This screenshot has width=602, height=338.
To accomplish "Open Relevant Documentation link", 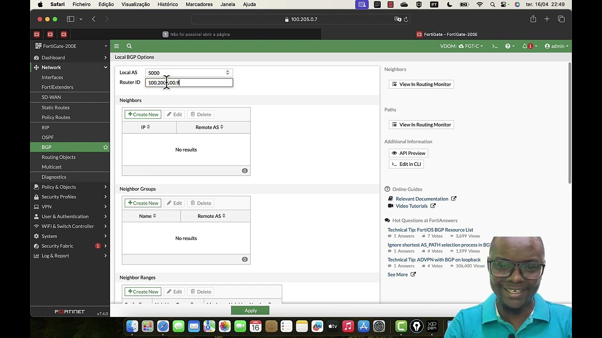I will tap(422, 199).
